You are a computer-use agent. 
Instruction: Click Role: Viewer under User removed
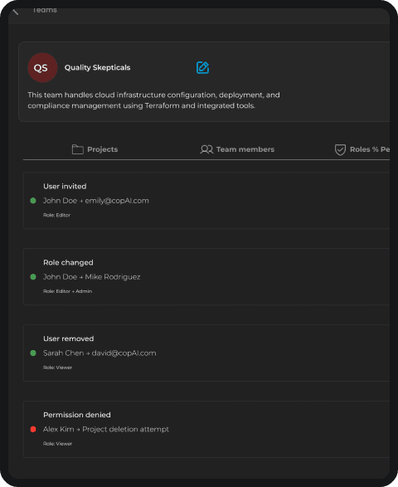(x=58, y=368)
